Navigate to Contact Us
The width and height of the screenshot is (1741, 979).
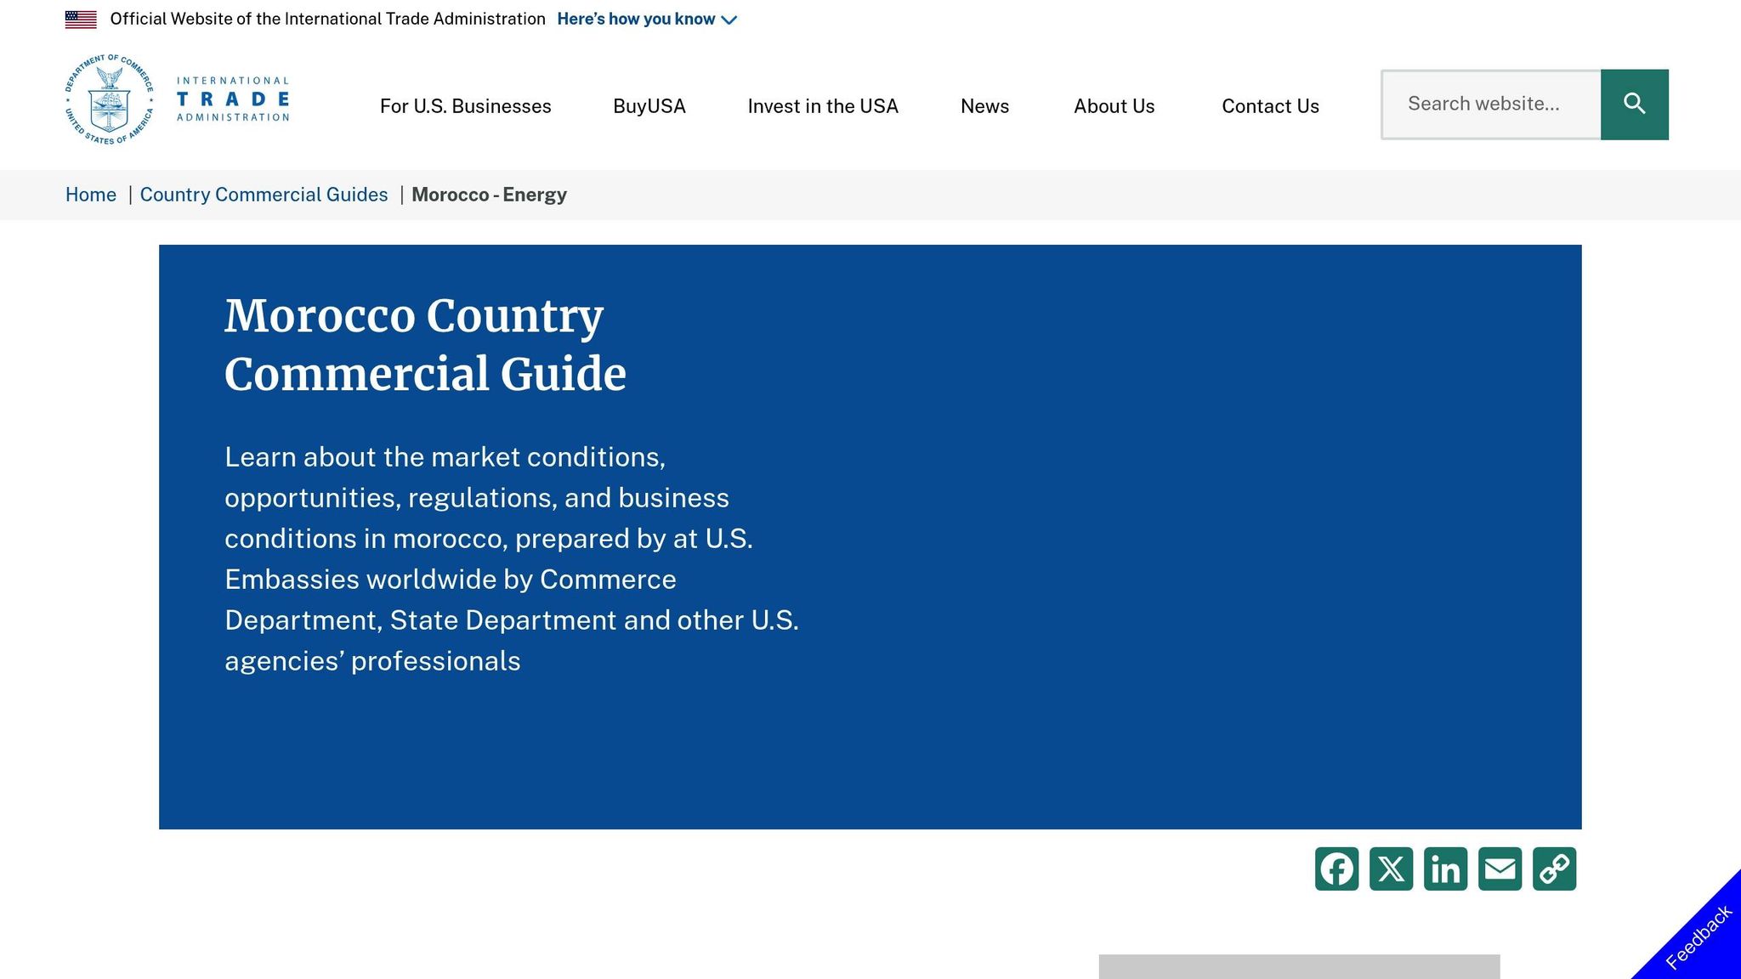1270,106
